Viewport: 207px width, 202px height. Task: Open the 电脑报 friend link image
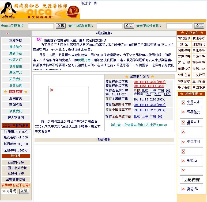coord(191,112)
